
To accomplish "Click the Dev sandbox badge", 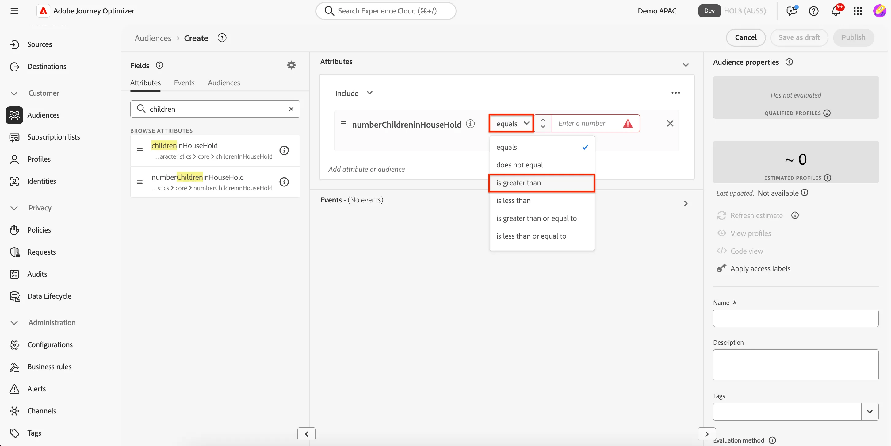I will click(709, 11).
